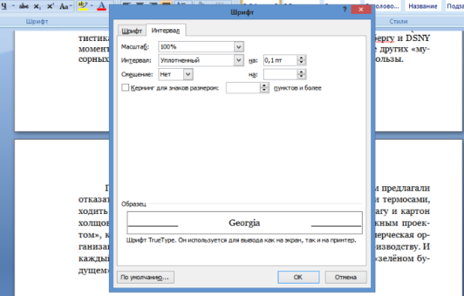464x296 pixels.
Task: Increase kerning size spinner up arrow
Action: coord(264,86)
